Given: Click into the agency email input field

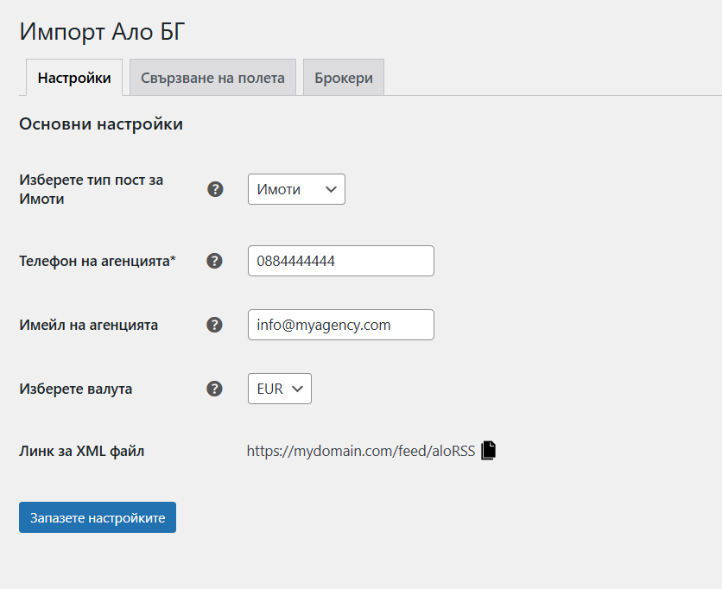Looking at the screenshot, I should pos(340,325).
